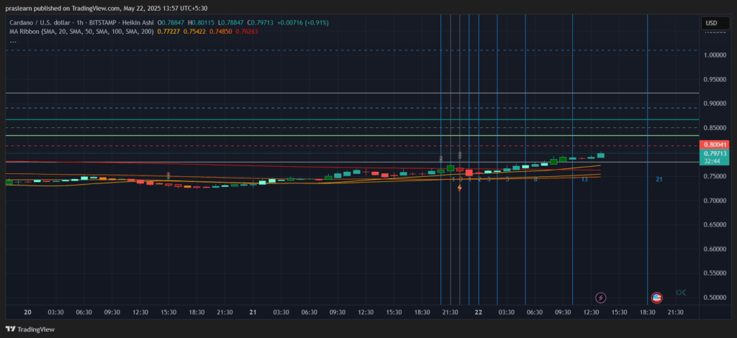Image resolution: width=737 pixels, height=338 pixels.
Task: Click the latest teal Heikin Ashi candle
Action: (x=601, y=155)
